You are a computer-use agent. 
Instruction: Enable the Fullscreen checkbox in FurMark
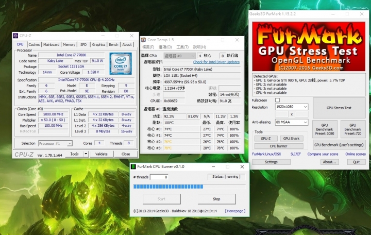click(x=277, y=100)
